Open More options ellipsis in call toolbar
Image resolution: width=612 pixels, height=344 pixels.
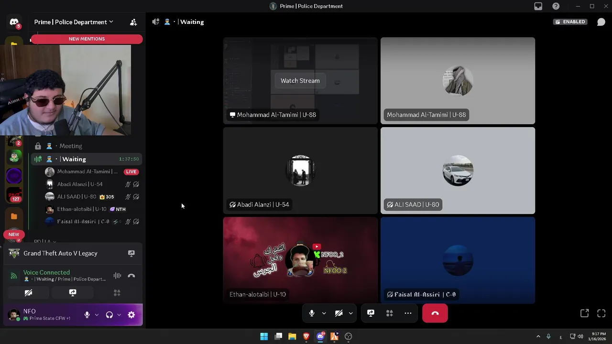pos(408,313)
